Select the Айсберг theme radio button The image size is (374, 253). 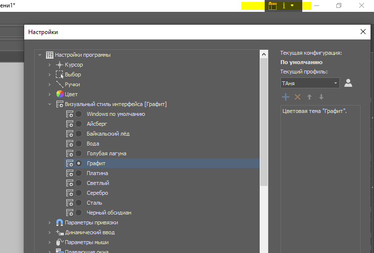(79, 124)
